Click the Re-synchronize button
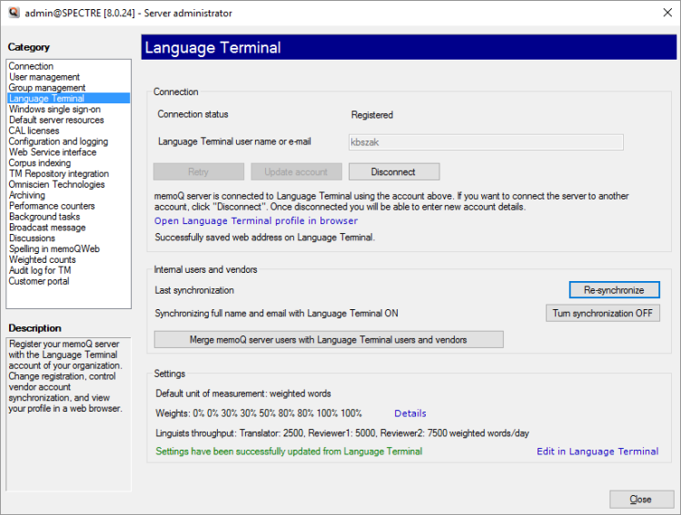 click(614, 290)
